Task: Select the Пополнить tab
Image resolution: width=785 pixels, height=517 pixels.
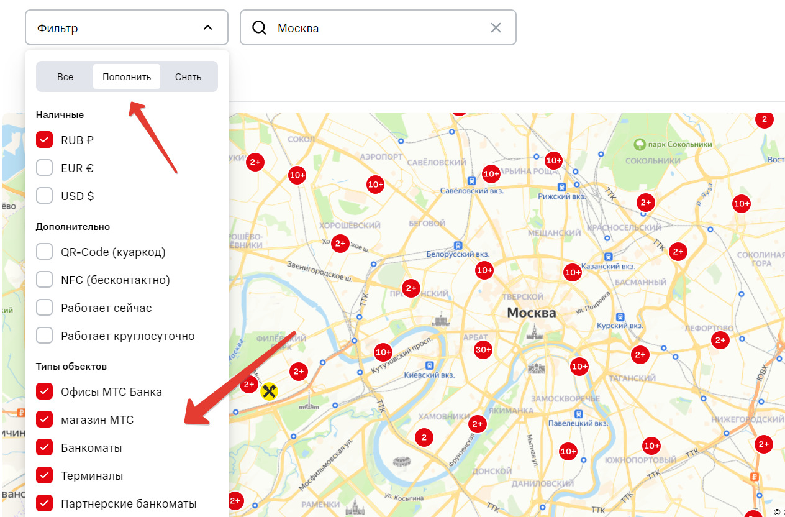Action: click(127, 77)
